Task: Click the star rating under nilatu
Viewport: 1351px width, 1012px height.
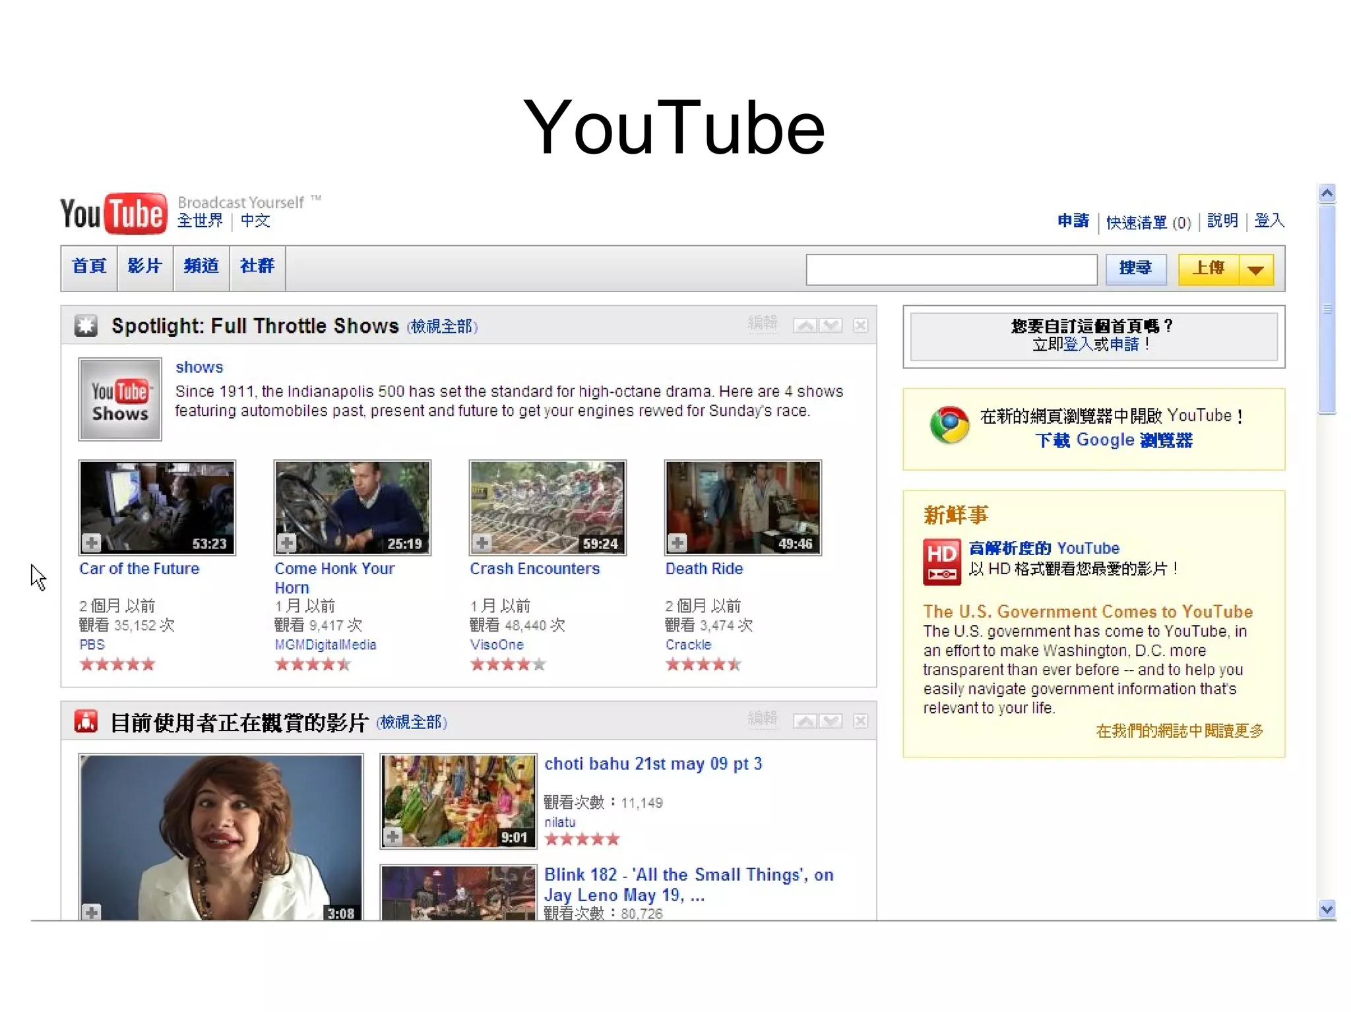Action: (582, 839)
